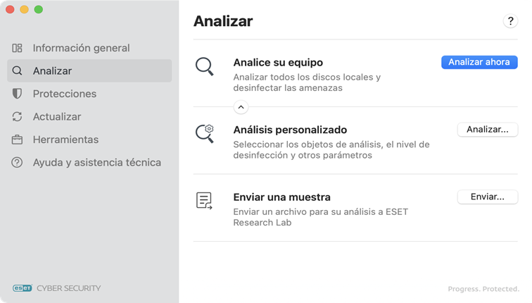Open Ayuda y asistencia técnica
The width and height of the screenshot is (532, 303).
pos(97,163)
